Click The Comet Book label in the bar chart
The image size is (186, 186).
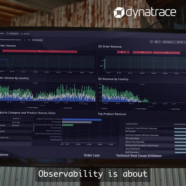[x=56, y=128]
